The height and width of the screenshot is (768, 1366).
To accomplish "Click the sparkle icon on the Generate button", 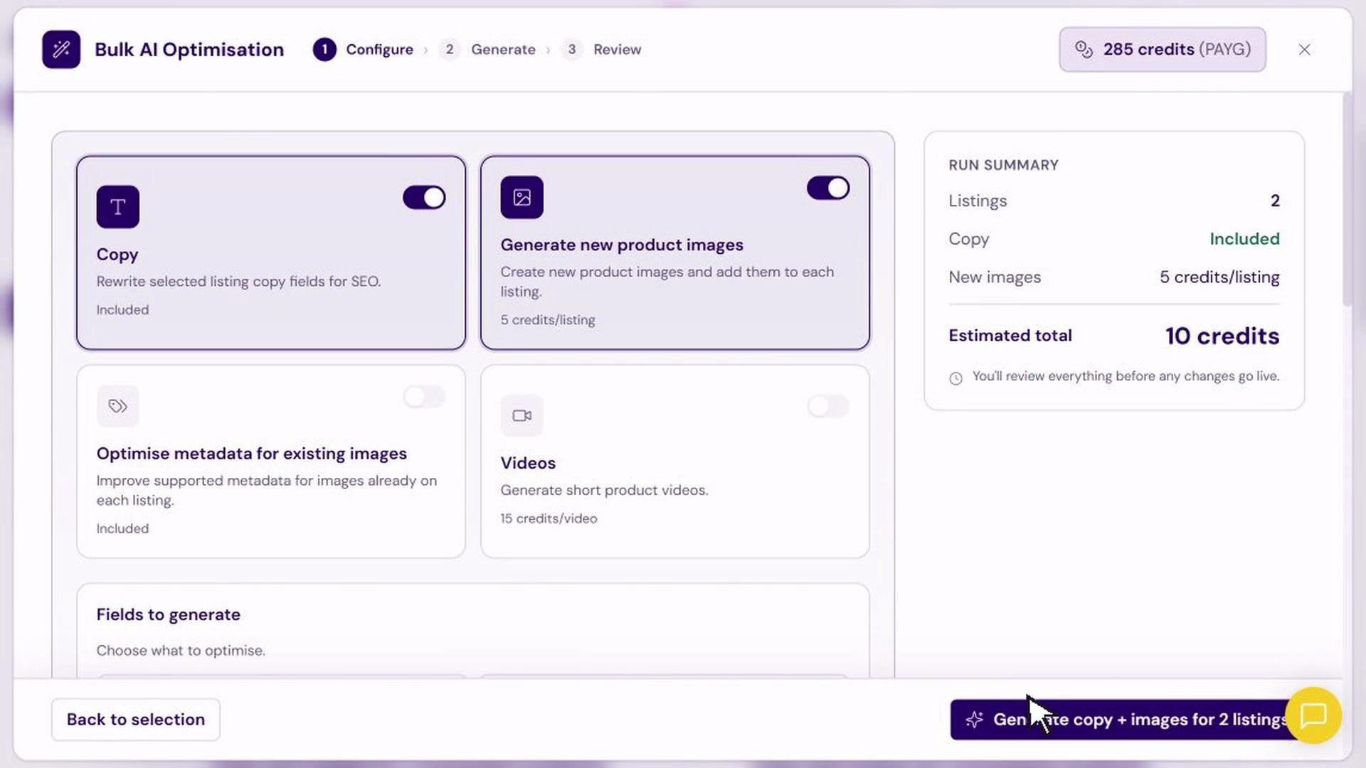I will [x=975, y=720].
